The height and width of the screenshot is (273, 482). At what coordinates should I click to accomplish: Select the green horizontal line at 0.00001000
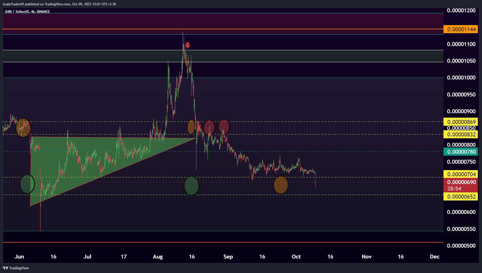click(x=223, y=78)
